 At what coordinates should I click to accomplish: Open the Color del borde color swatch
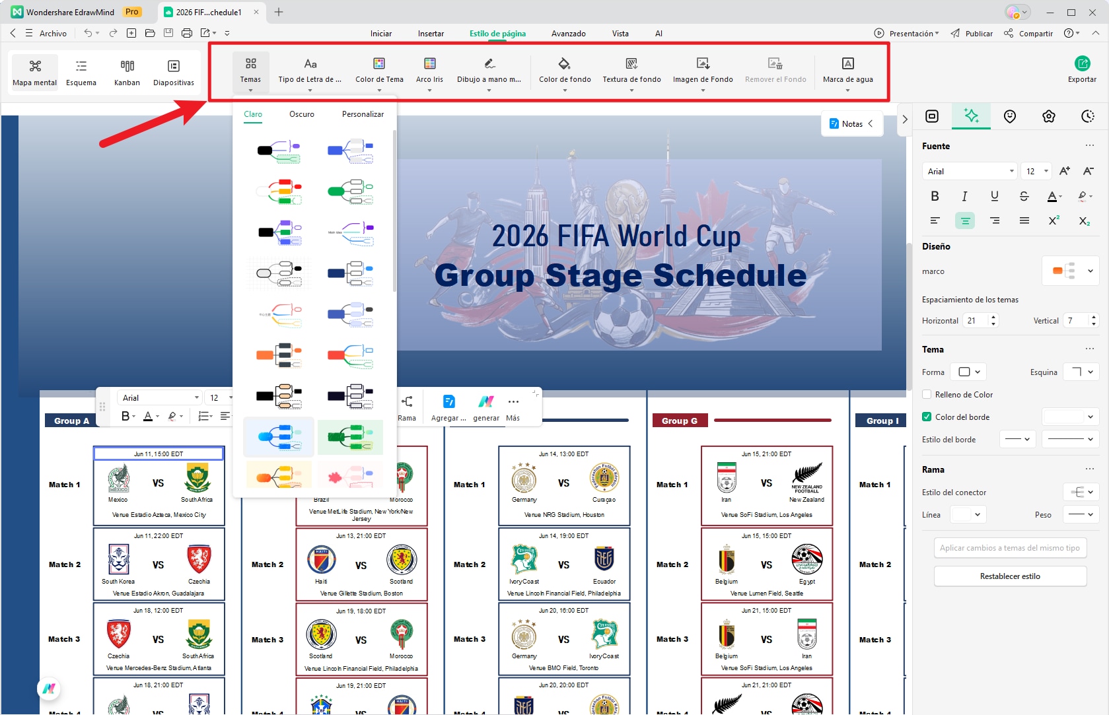point(1070,417)
